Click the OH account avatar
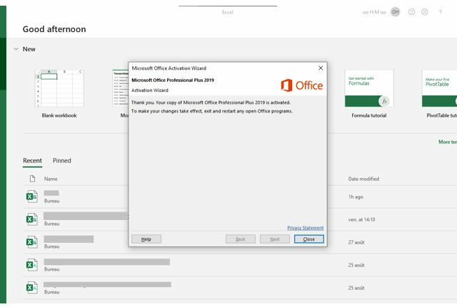This screenshot has width=457, height=307. point(395,12)
